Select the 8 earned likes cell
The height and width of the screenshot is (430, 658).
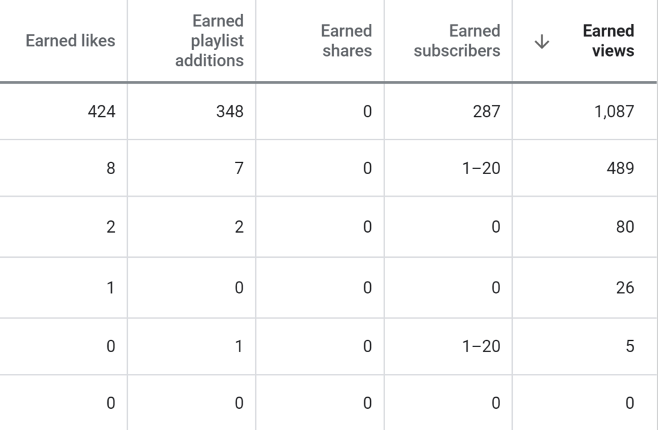pyautogui.click(x=111, y=168)
